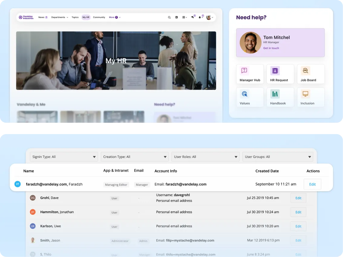Open the Community menu item
This screenshot has height=257, width=343.
click(99, 17)
